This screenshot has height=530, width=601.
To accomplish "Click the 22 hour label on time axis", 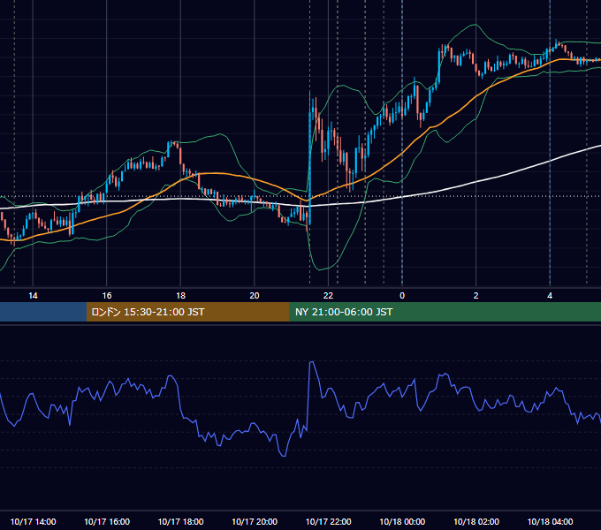I will pos(328,296).
